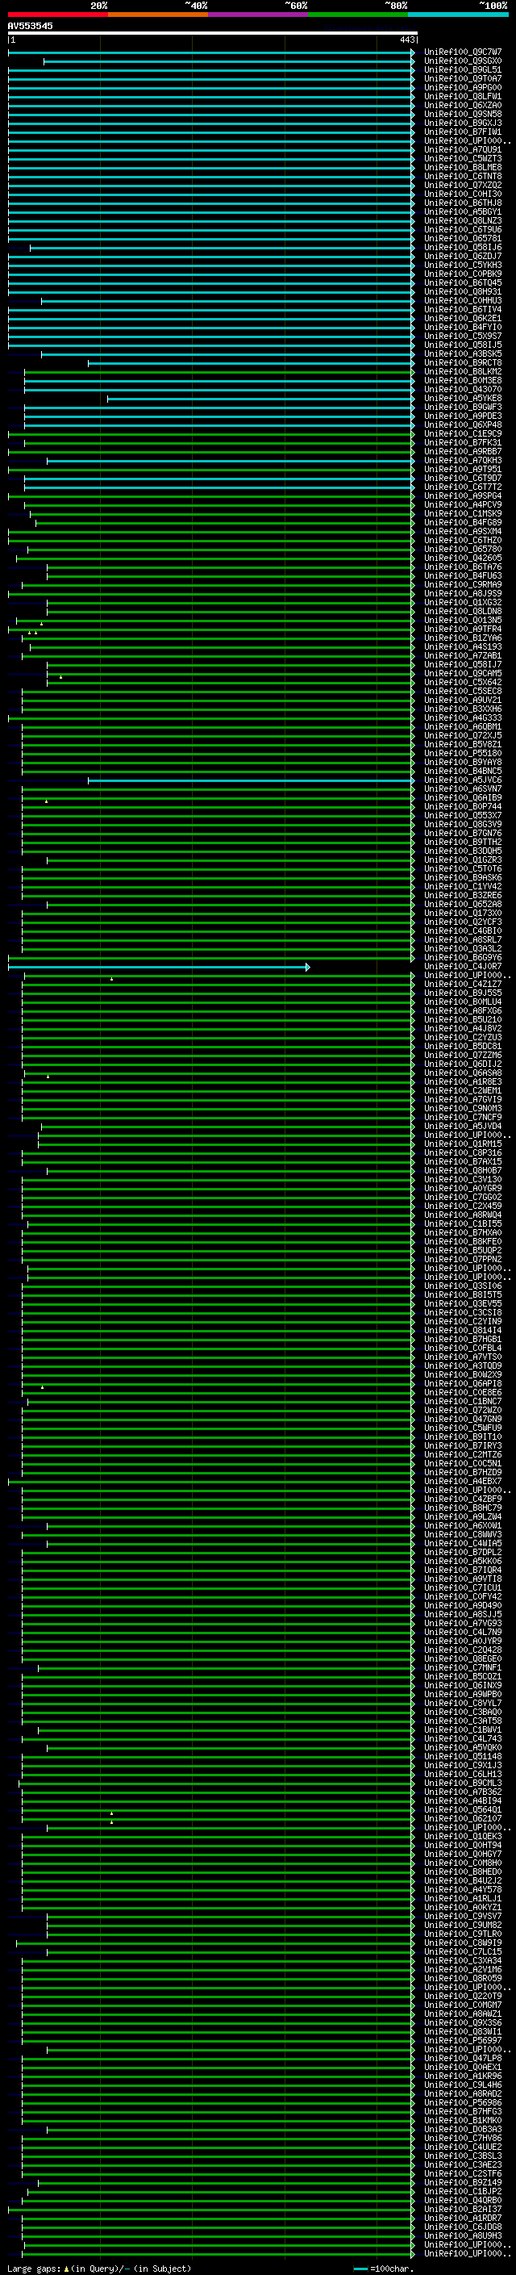Click the UniRef100_Q51148 entry

tap(463, 1756)
